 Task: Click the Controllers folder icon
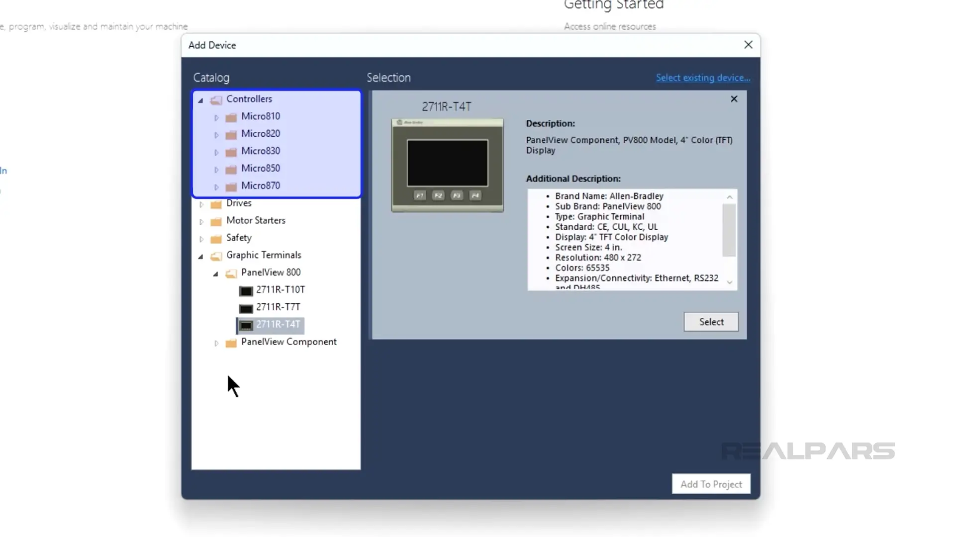(216, 100)
